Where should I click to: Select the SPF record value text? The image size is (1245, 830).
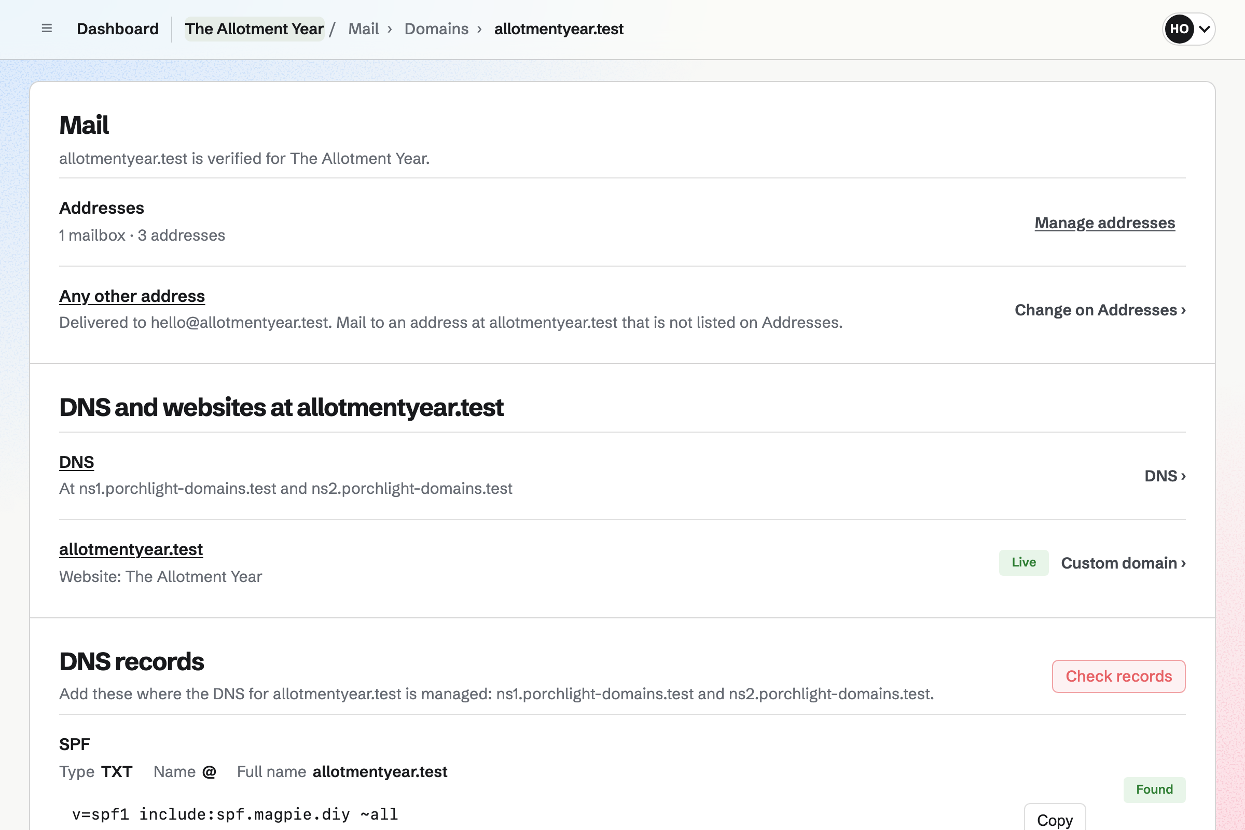(234, 814)
